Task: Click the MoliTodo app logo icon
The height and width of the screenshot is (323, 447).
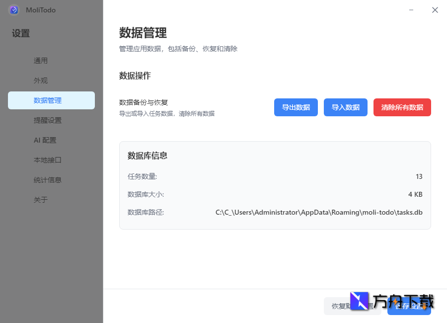Action: tap(13, 10)
